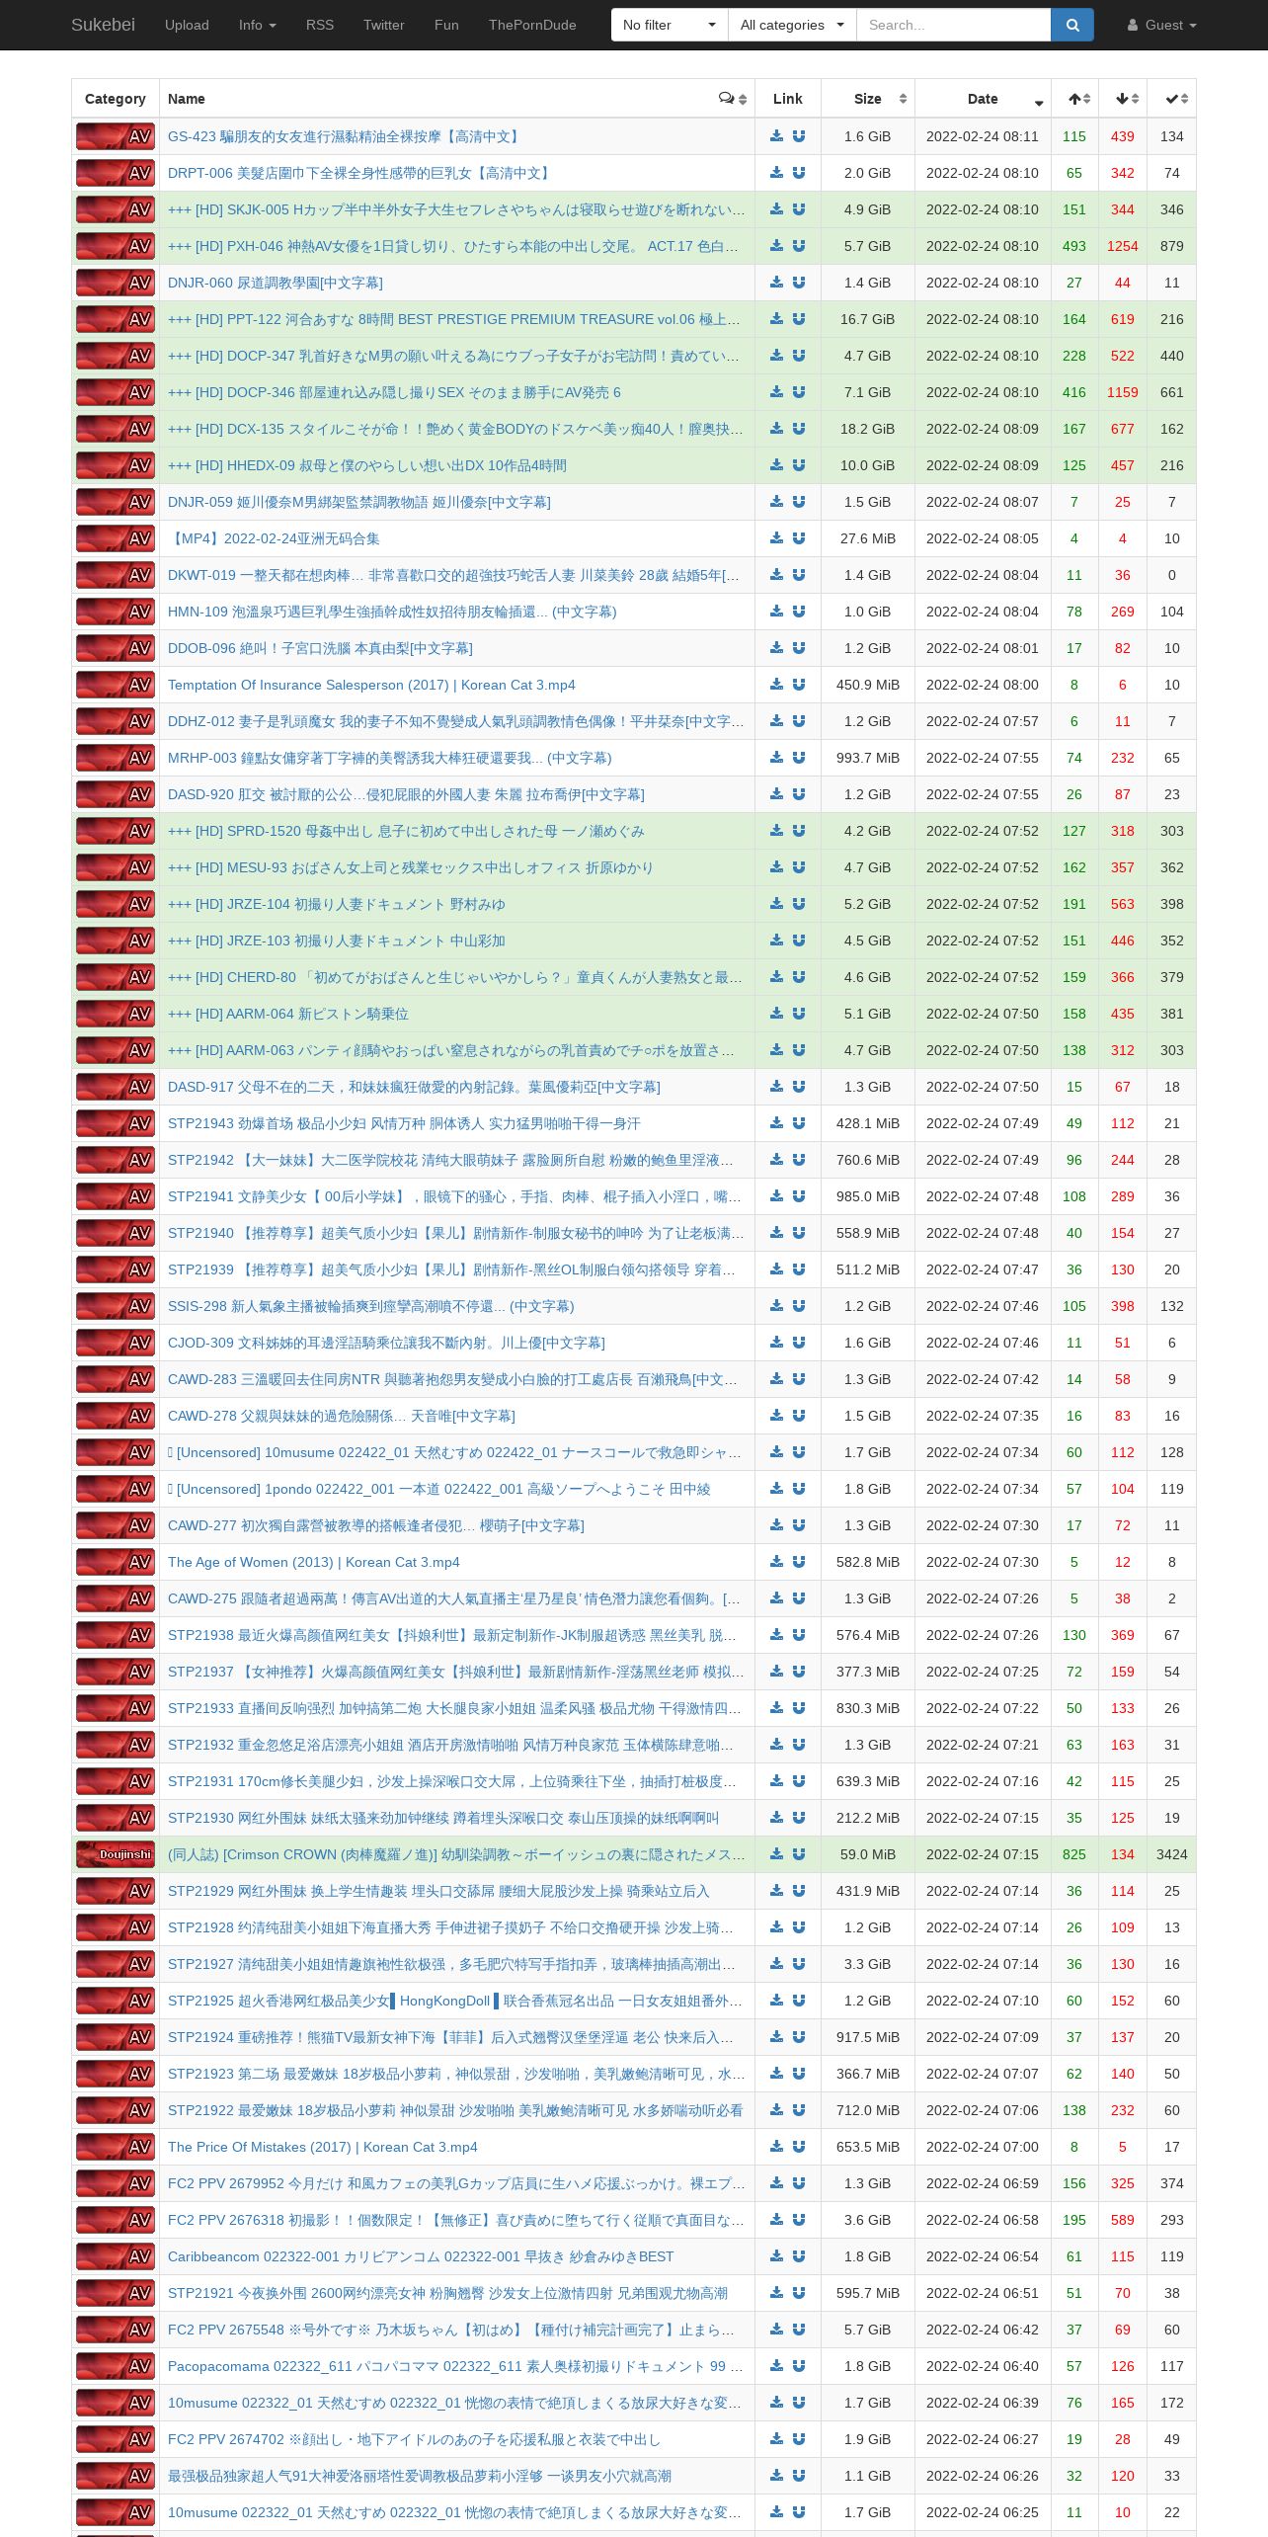This screenshot has height=2537, width=1268.
Task: Open magnet link for DCX-135 row
Action: 799,429
